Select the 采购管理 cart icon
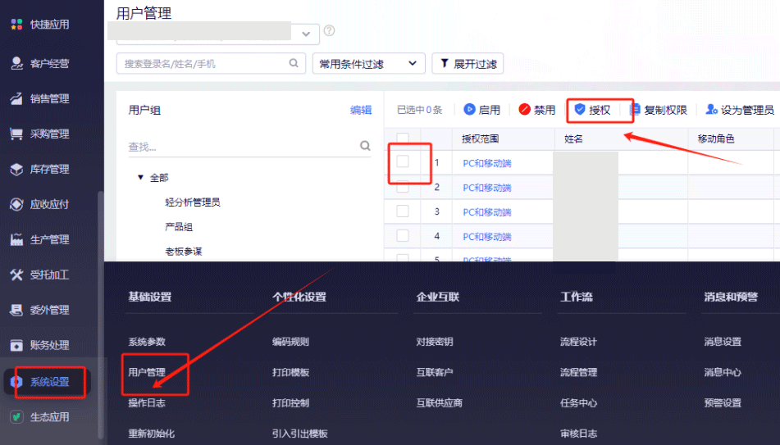 (16, 134)
